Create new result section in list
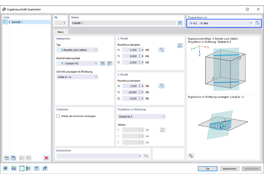The width and height of the screenshot is (264, 179). 7,158
